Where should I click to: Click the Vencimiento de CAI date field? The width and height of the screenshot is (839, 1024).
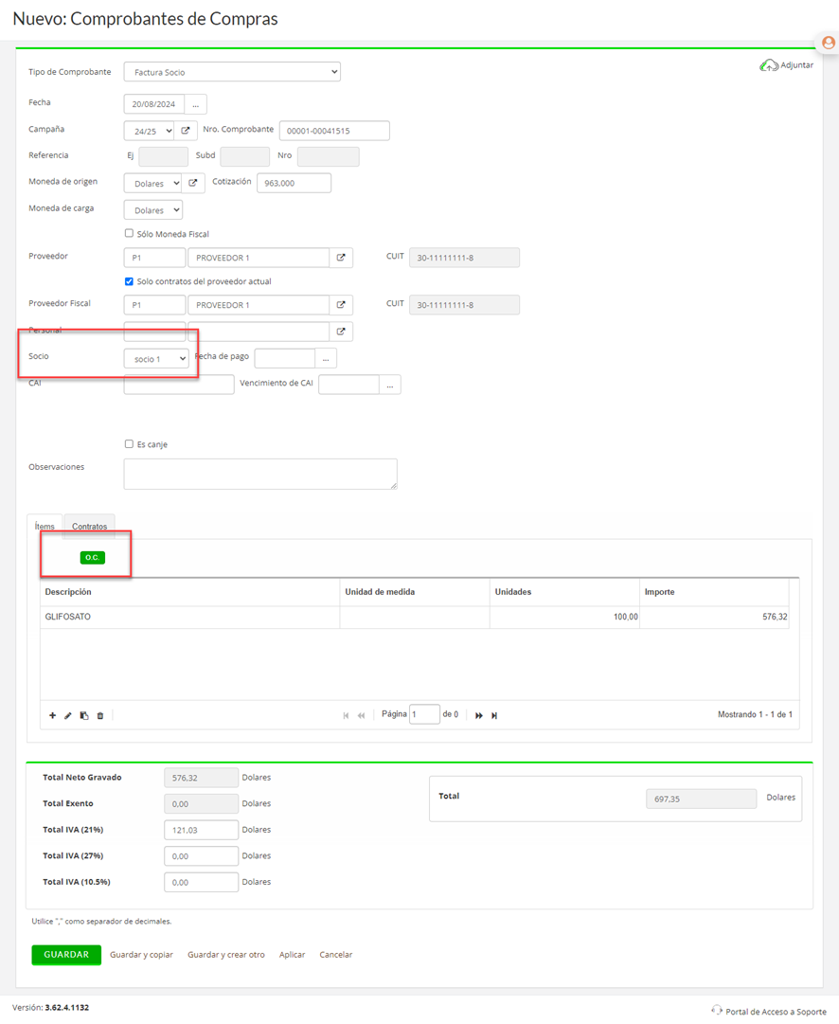point(348,385)
